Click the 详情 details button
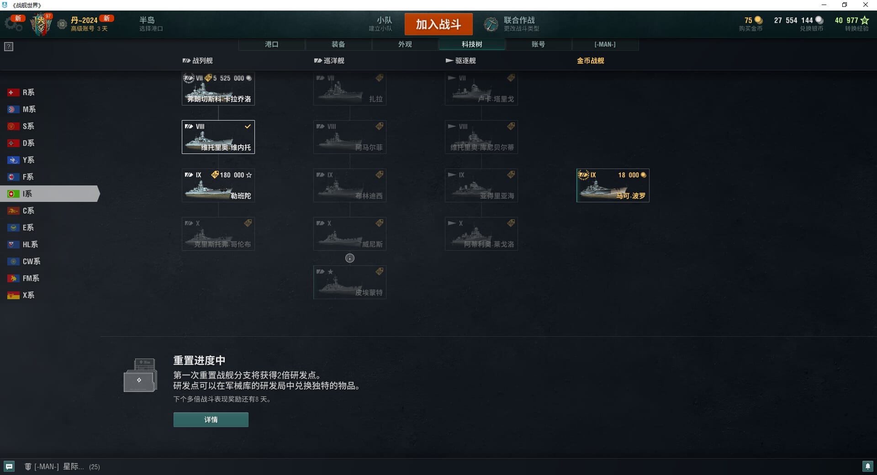Image resolution: width=877 pixels, height=475 pixels. pos(211,420)
